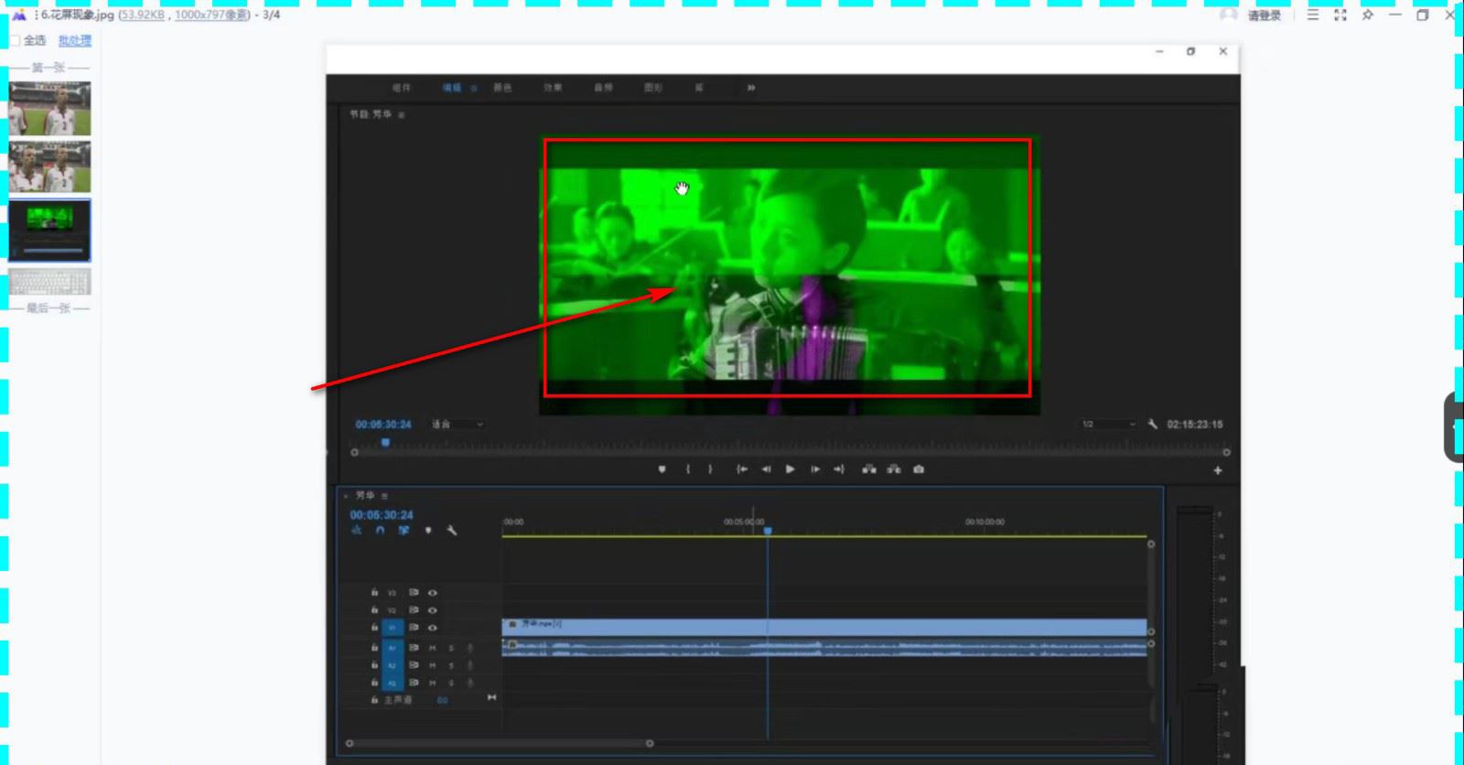This screenshot has width=1464, height=765.
Task: Click the plus Button Editor icon
Action: [x=1217, y=470]
